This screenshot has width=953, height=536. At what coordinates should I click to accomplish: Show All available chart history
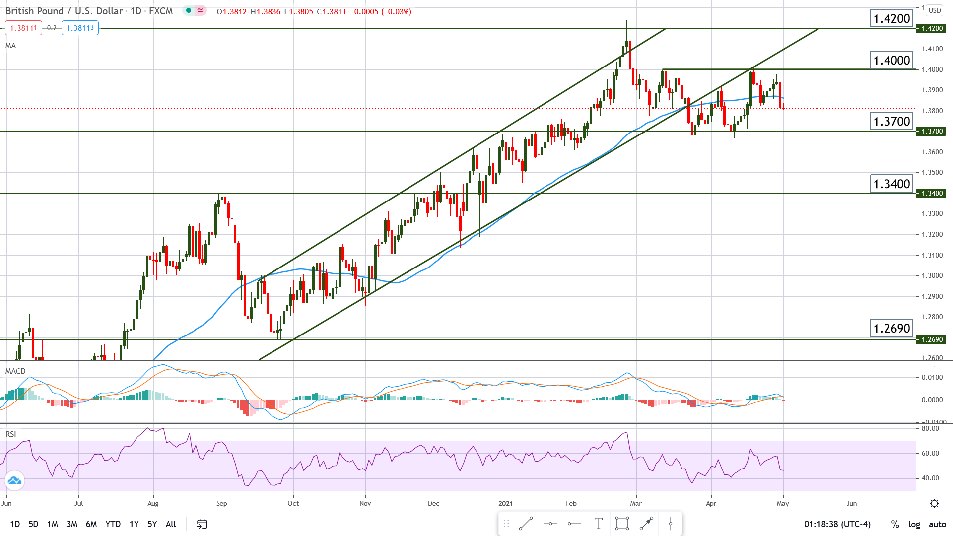click(x=171, y=524)
